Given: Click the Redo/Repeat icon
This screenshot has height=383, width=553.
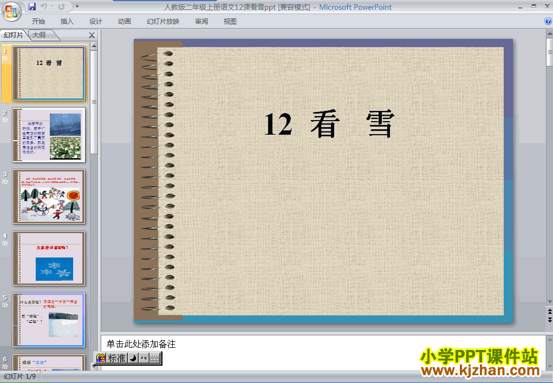Looking at the screenshot, I should tap(61, 6).
